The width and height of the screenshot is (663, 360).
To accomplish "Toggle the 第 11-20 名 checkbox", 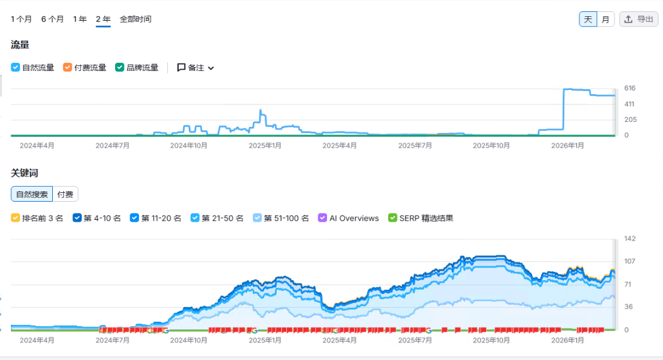I will click(x=135, y=218).
